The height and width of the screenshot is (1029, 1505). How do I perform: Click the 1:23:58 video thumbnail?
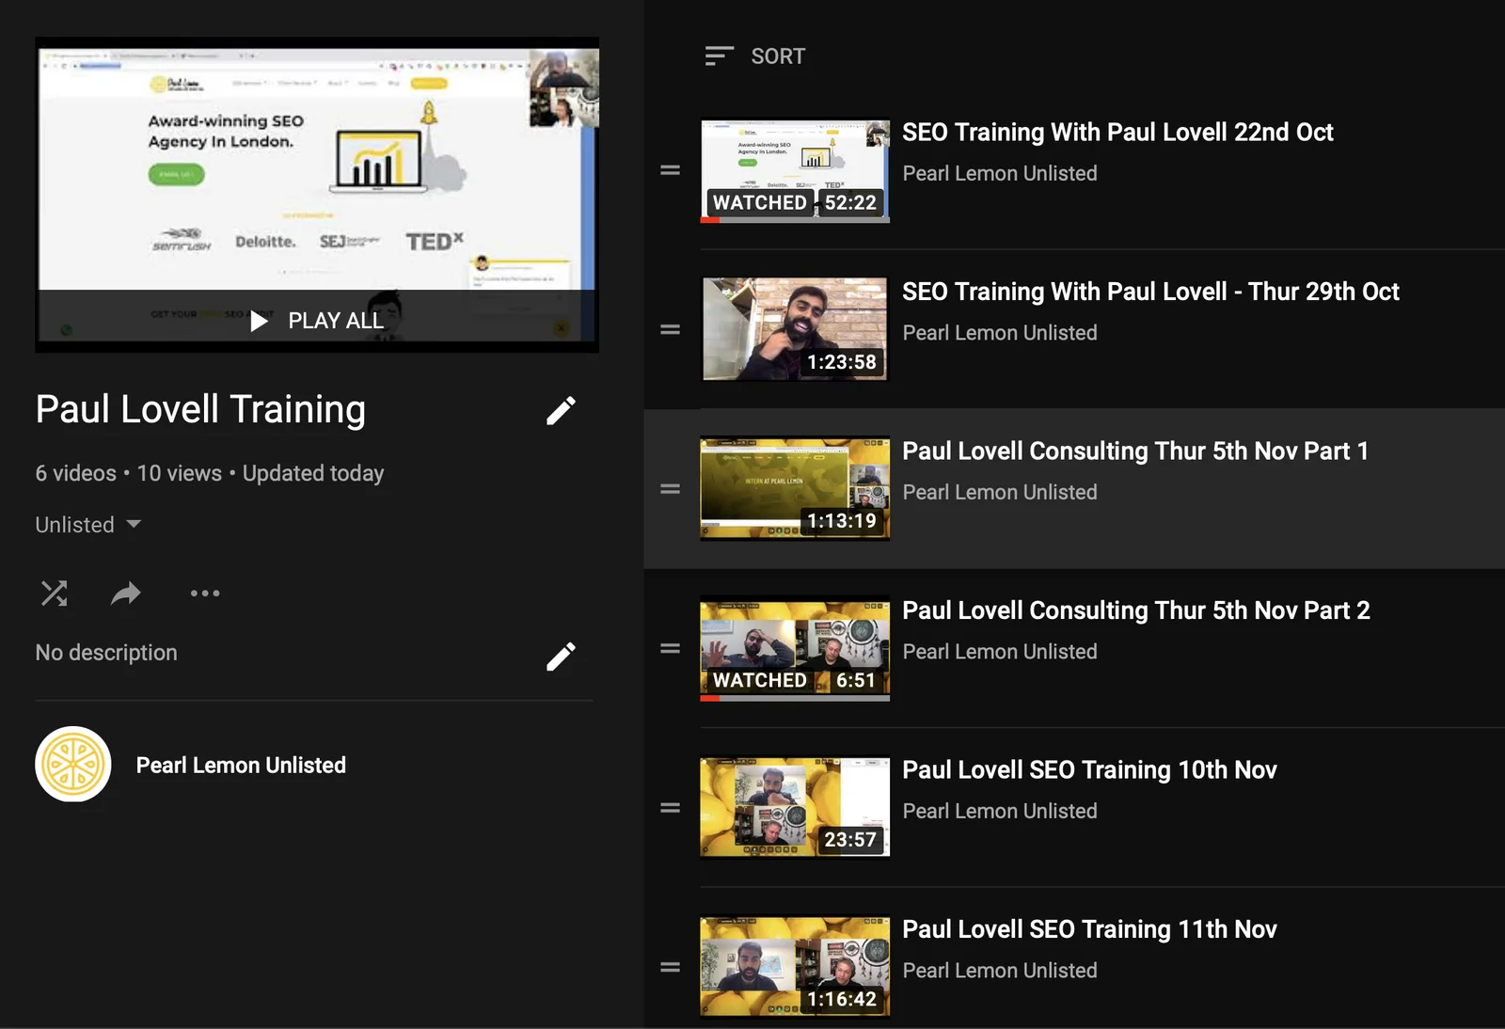[x=795, y=329]
